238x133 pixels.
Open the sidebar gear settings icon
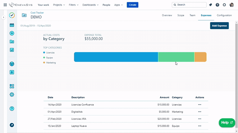click(12, 95)
